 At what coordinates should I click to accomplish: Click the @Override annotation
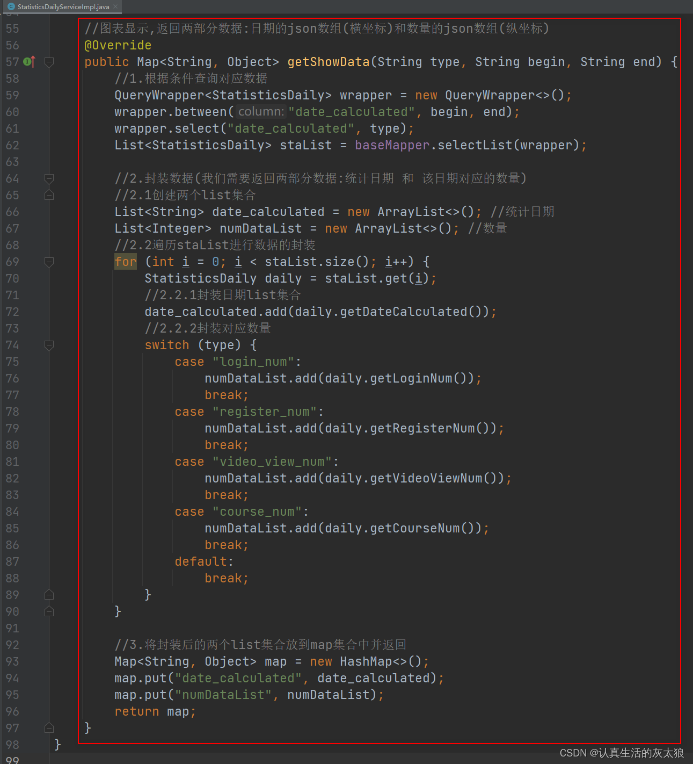point(118,45)
